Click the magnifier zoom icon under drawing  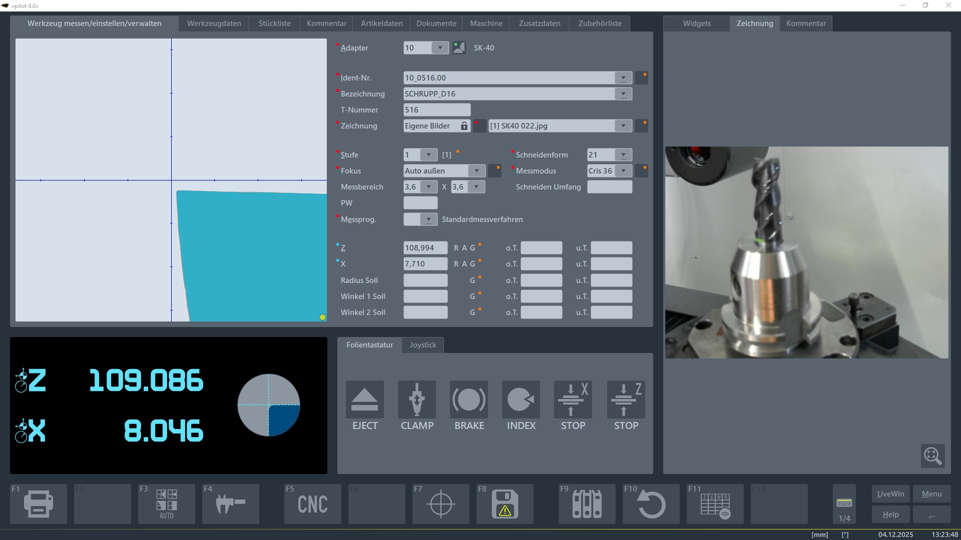tap(932, 455)
